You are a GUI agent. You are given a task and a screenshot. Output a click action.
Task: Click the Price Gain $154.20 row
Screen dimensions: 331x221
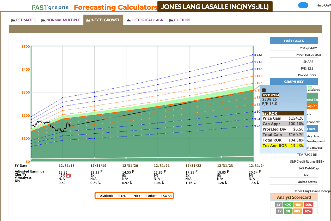click(x=283, y=118)
